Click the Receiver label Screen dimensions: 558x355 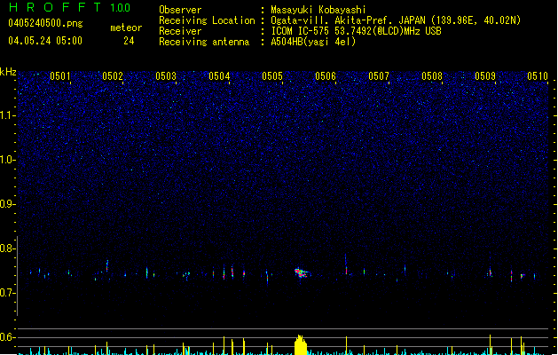click(180, 31)
